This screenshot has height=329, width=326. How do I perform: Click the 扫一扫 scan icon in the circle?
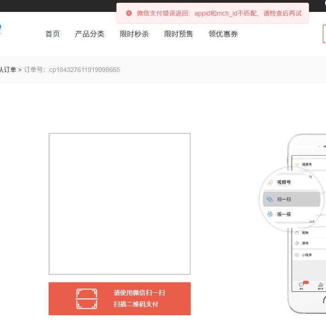270,199
